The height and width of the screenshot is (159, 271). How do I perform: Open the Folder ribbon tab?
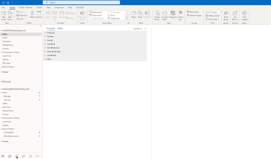coord(39,7)
